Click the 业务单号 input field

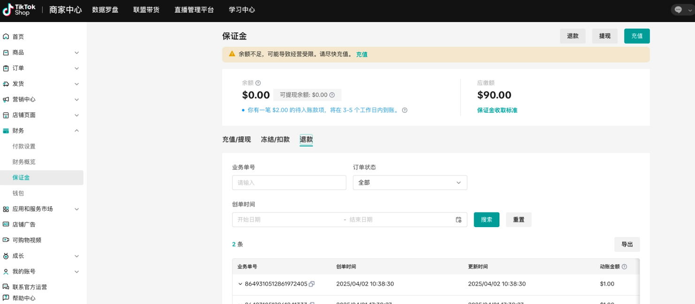289,182
